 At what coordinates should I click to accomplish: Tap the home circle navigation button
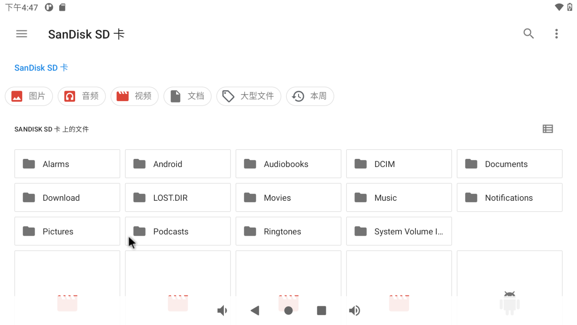(x=288, y=310)
